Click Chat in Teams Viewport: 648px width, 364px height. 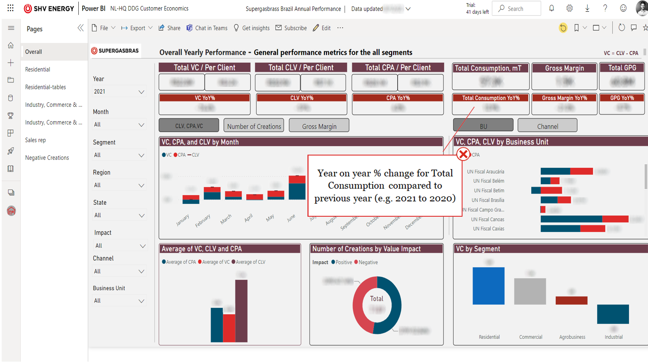[x=207, y=28]
